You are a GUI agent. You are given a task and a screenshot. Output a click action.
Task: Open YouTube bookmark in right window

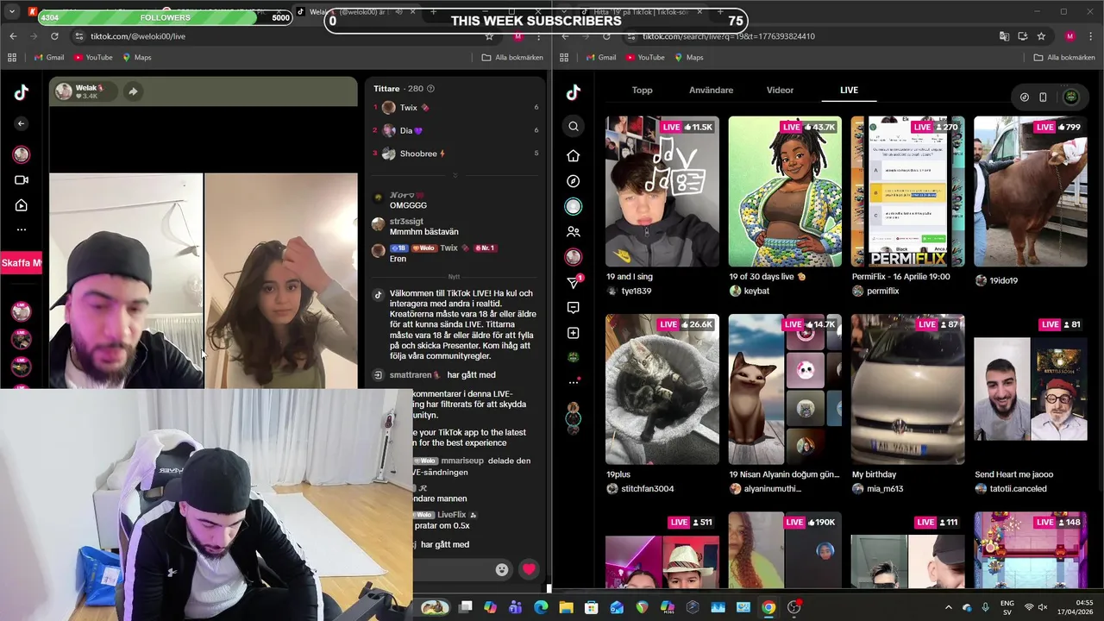coord(644,58)
